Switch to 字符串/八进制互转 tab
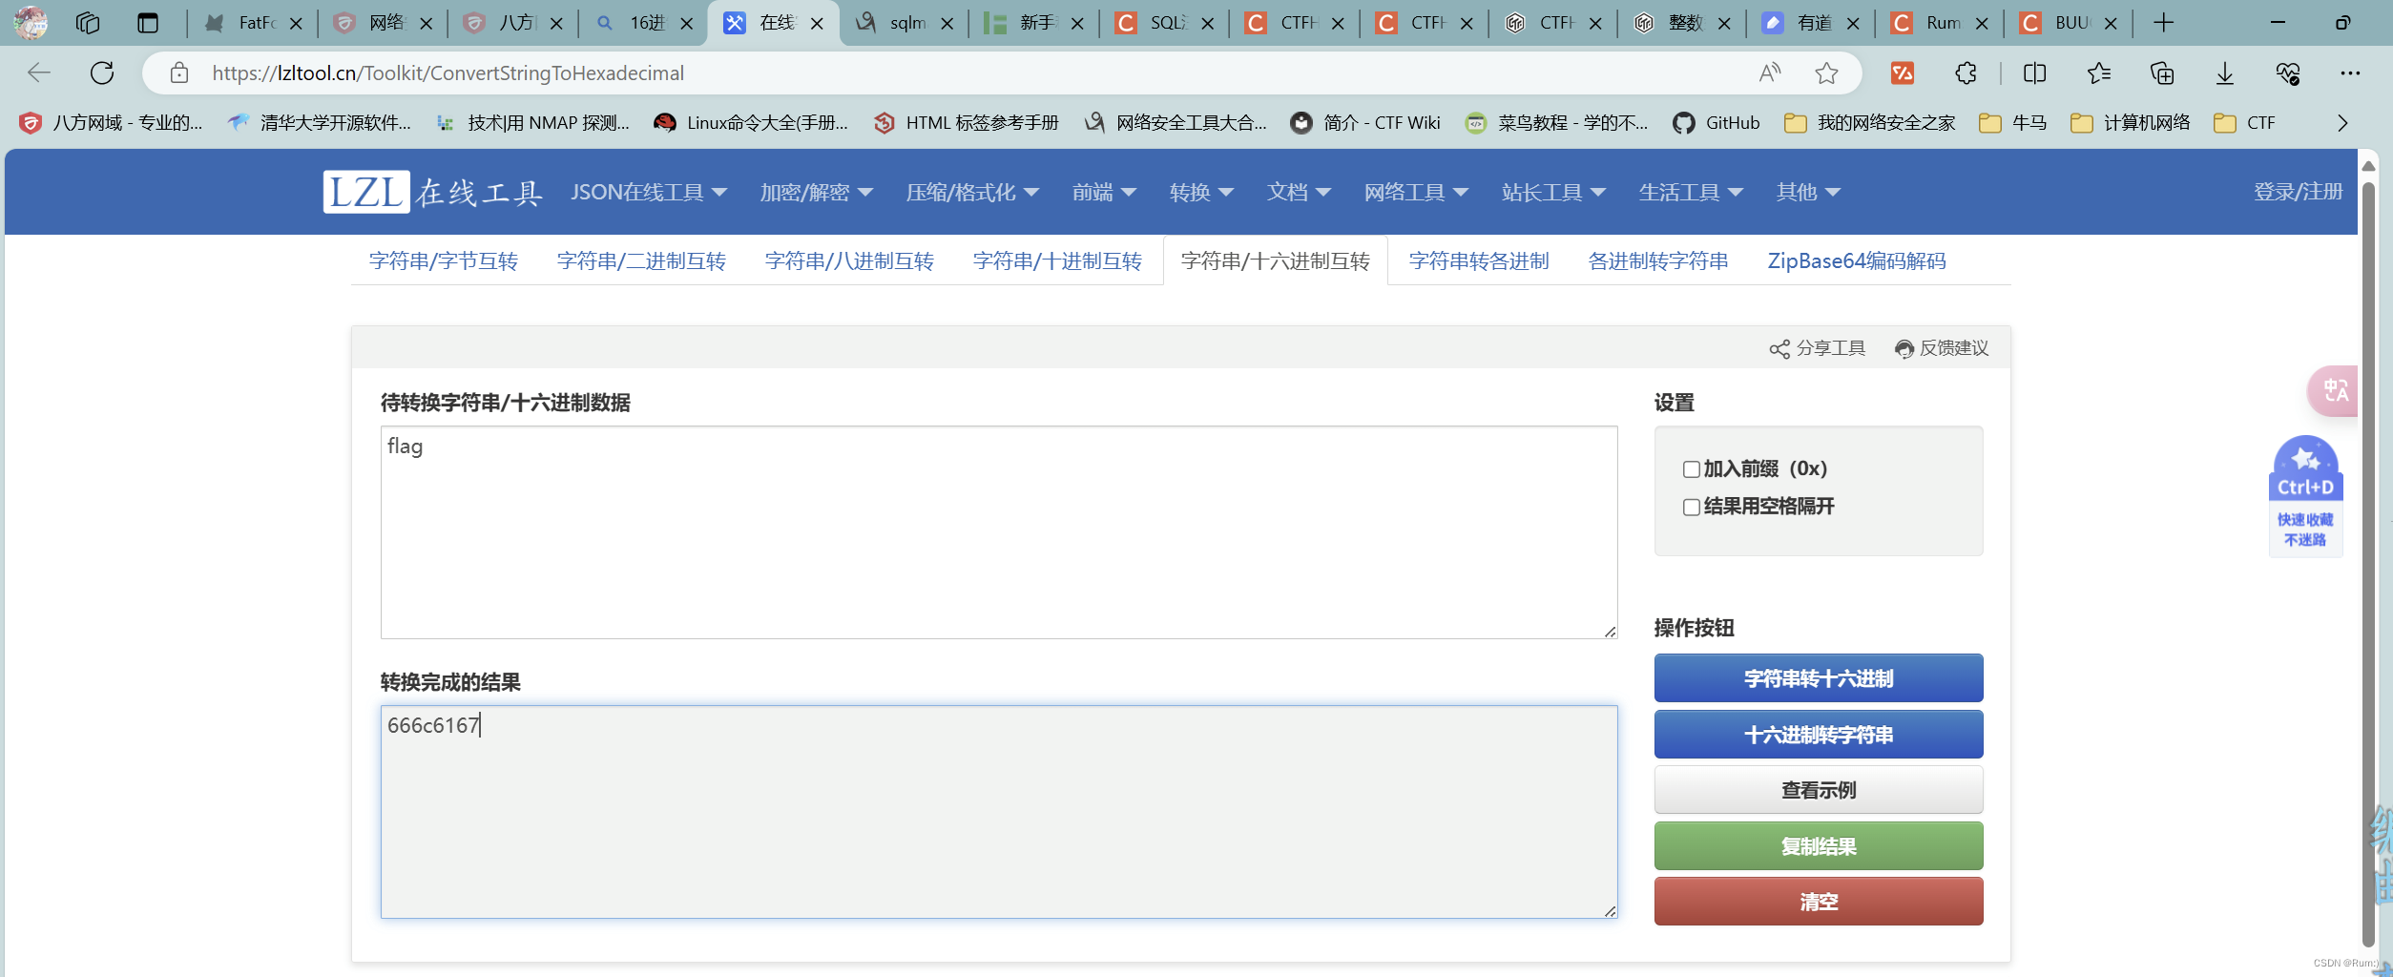 pos(849,260)
